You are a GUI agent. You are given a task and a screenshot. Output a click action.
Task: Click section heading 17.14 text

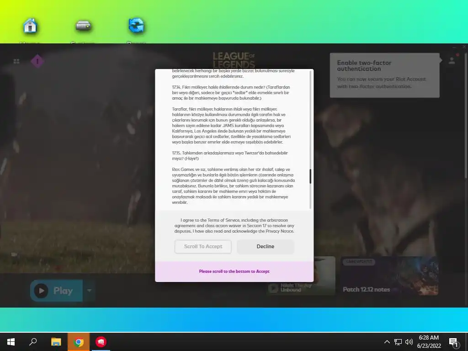click(231, 92)
